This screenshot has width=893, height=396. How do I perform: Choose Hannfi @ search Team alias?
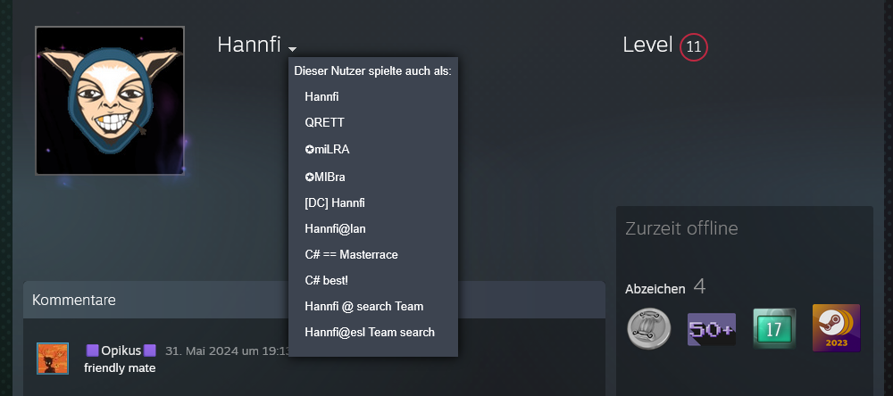363,306
